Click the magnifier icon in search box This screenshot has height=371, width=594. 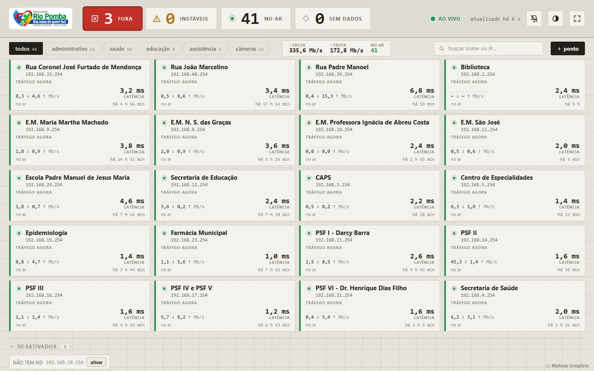pyautogui.click(x=441, y=49)
